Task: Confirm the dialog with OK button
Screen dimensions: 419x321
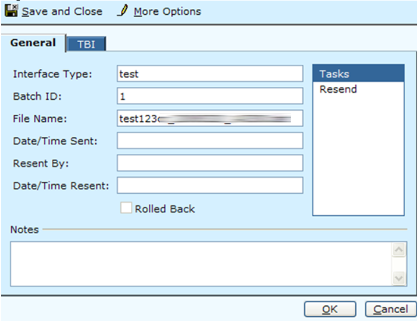Action: click(330, 309)
